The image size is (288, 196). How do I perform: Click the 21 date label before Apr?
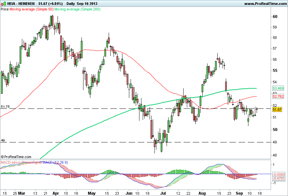(x=46, y=193)
